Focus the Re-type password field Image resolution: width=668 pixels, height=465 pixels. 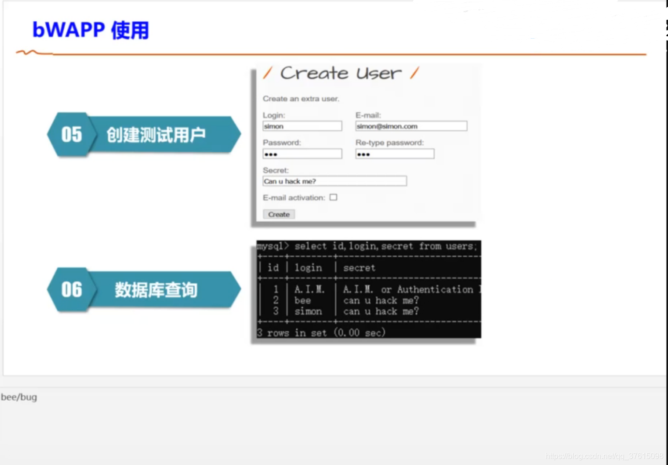pyautogui.click(x=395, y=154)
